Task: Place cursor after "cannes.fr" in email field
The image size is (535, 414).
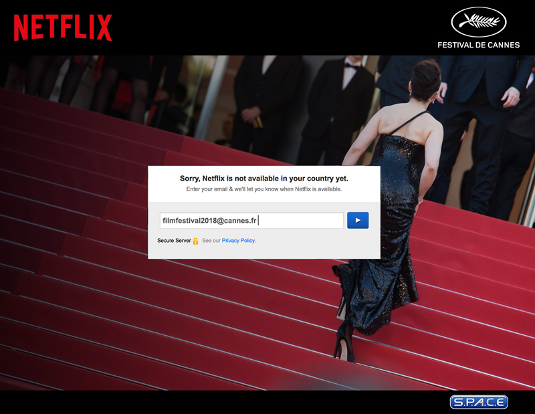Action: tap(258, 221)
